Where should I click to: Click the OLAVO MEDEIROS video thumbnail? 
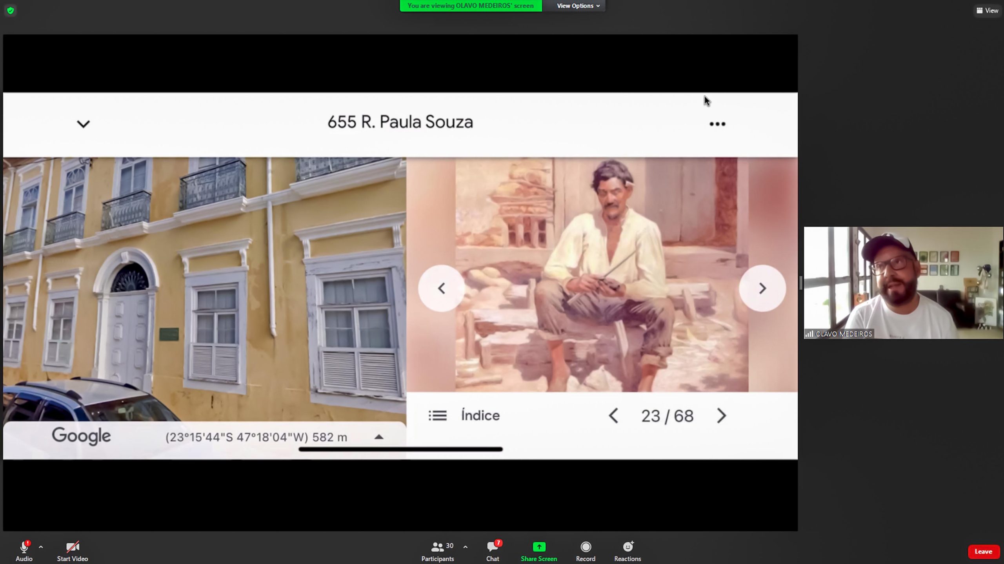(903, 283)
